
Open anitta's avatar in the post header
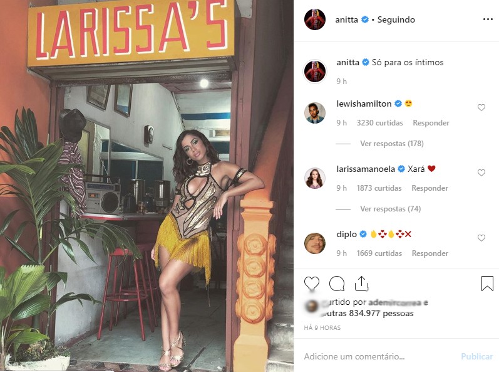pyautogui.click(x=315, y=19)
